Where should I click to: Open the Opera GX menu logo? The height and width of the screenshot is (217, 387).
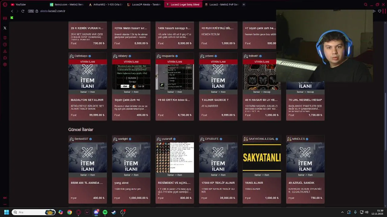[5, 5]
